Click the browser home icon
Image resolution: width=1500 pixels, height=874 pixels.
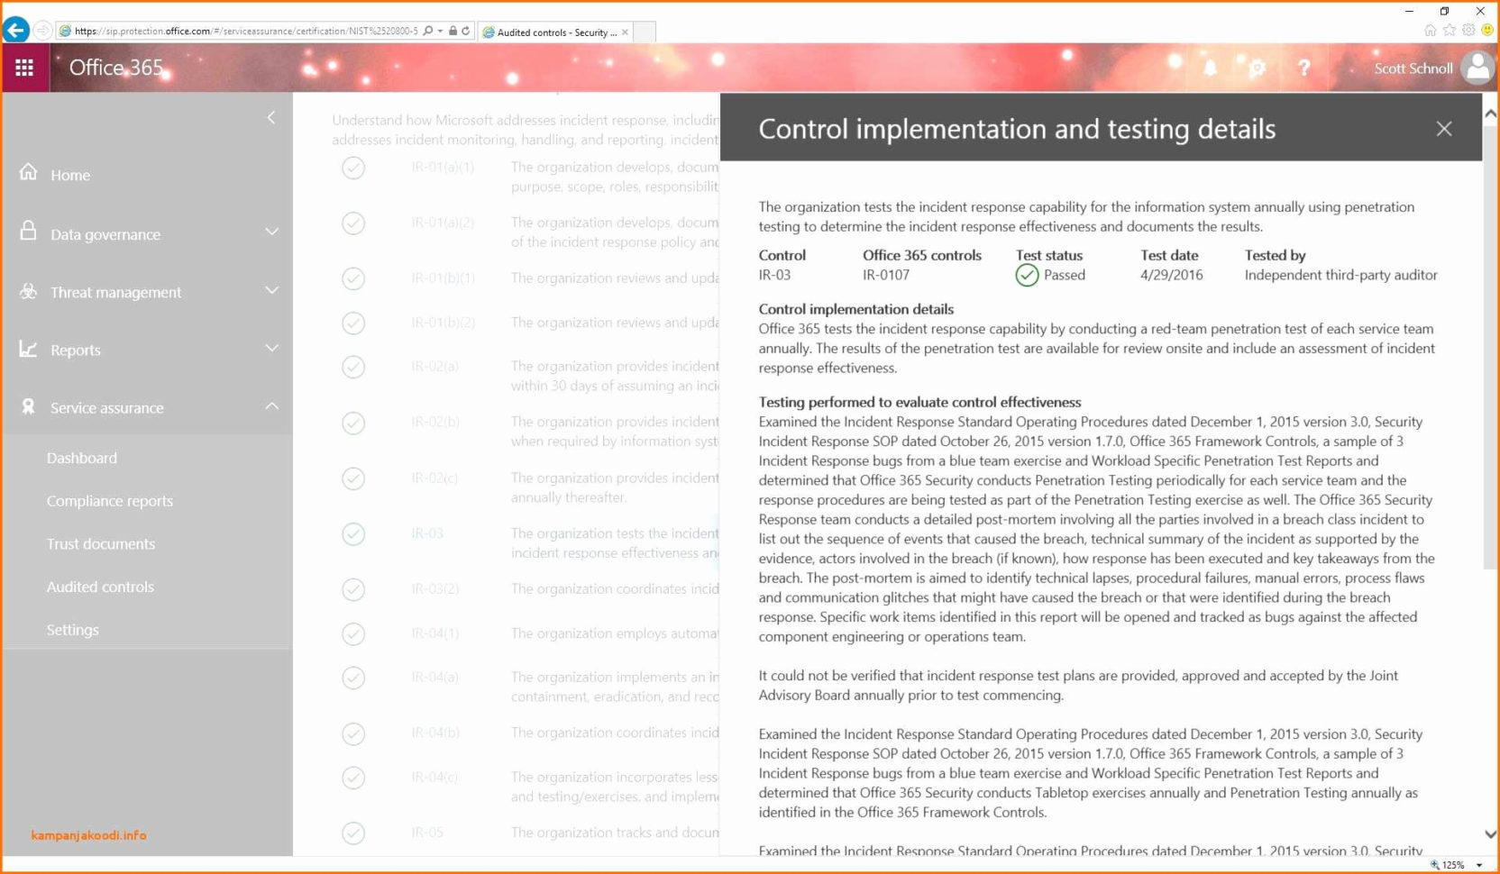point(1431,30)
